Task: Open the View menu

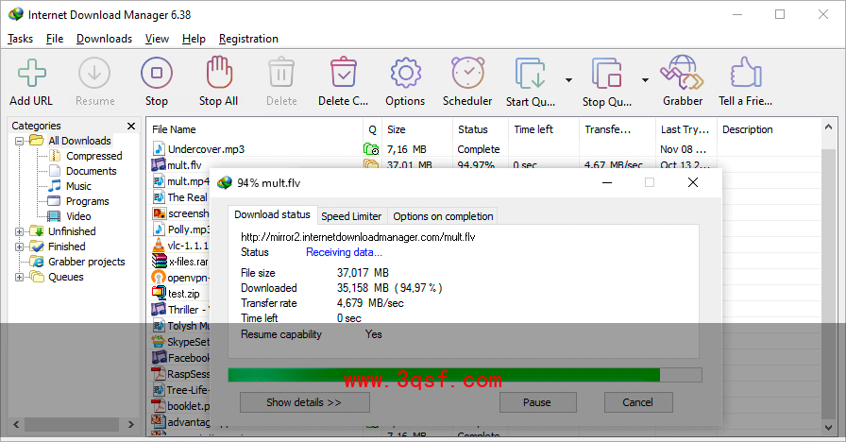Action: click(157, 39)
